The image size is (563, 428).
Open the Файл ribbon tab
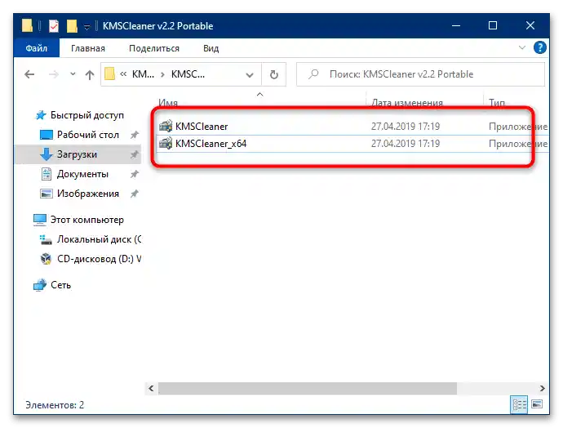click(x=36, y=48)
